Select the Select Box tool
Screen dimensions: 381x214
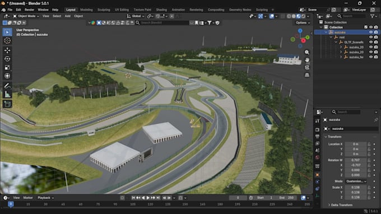[7, 32]
